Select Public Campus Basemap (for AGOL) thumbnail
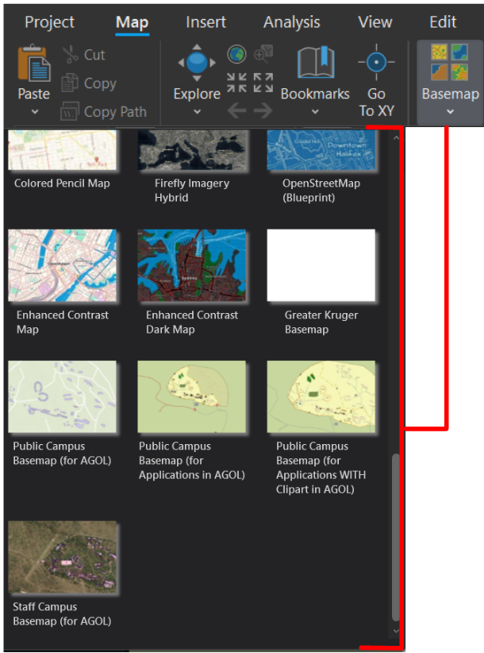Screen dimensions: 484x653 [63, 397]
